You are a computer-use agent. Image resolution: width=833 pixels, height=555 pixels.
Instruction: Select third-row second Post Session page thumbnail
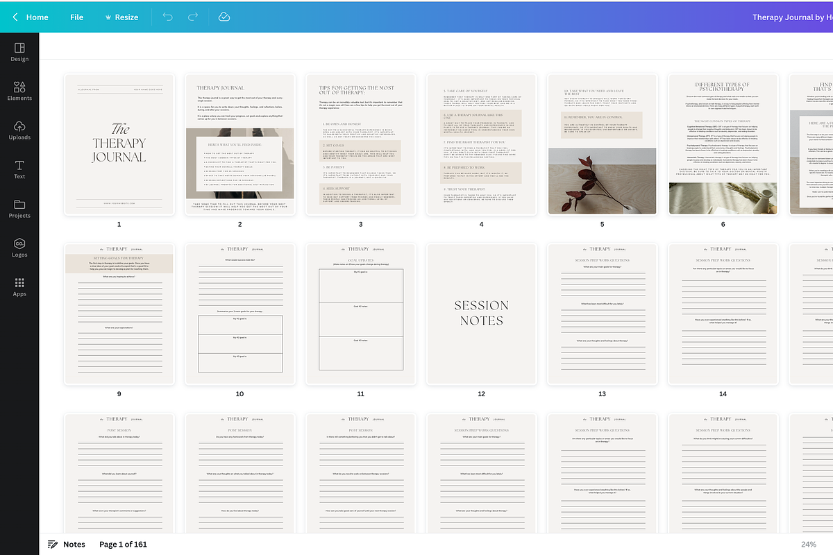(239, 473)
